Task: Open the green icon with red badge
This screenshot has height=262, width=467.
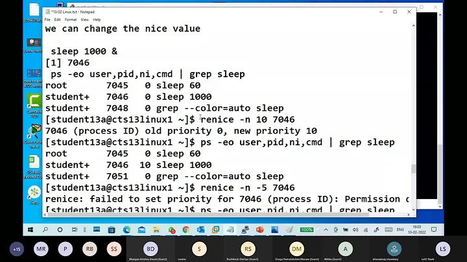Action: click(x=171, y=230)
